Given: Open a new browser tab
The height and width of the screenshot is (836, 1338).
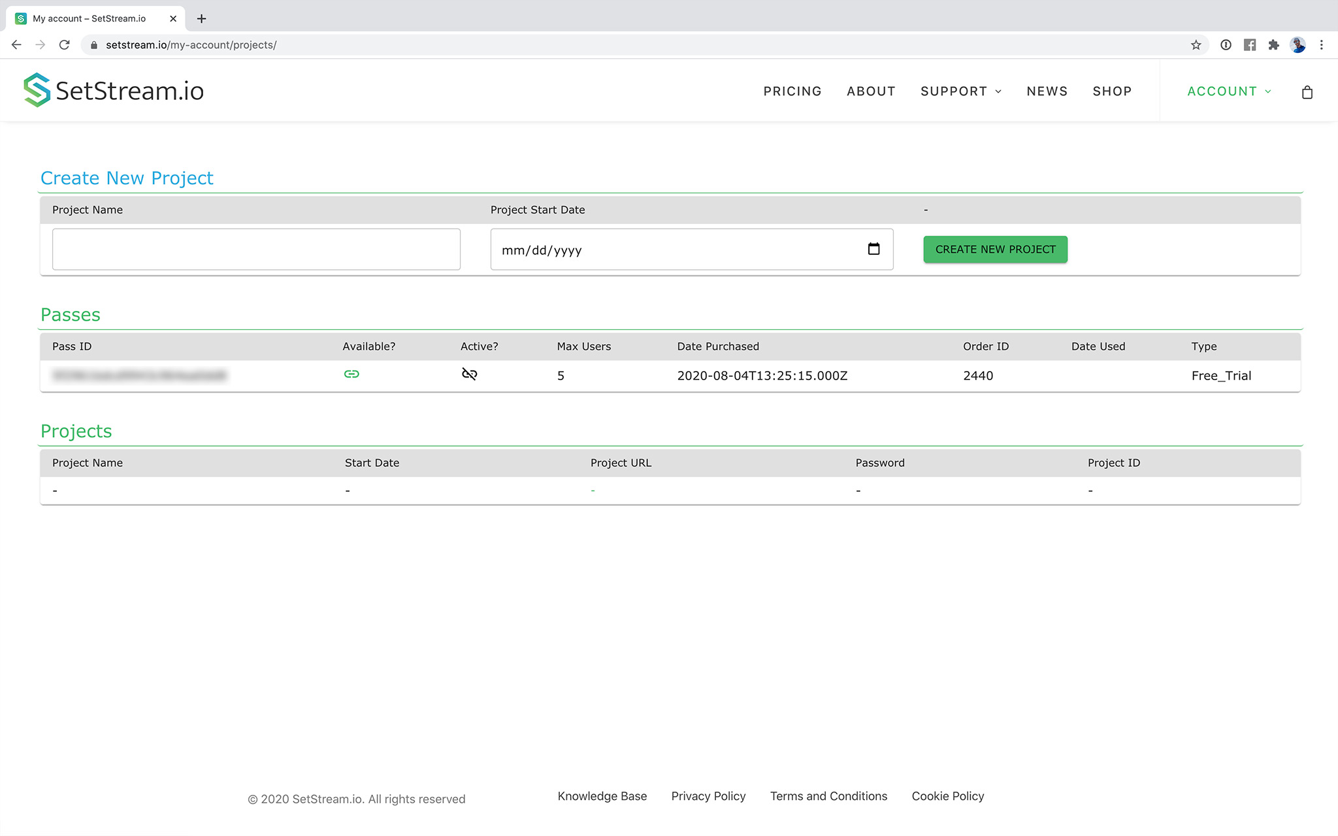Looking at the screenshot, I should (x=201, y=18).
